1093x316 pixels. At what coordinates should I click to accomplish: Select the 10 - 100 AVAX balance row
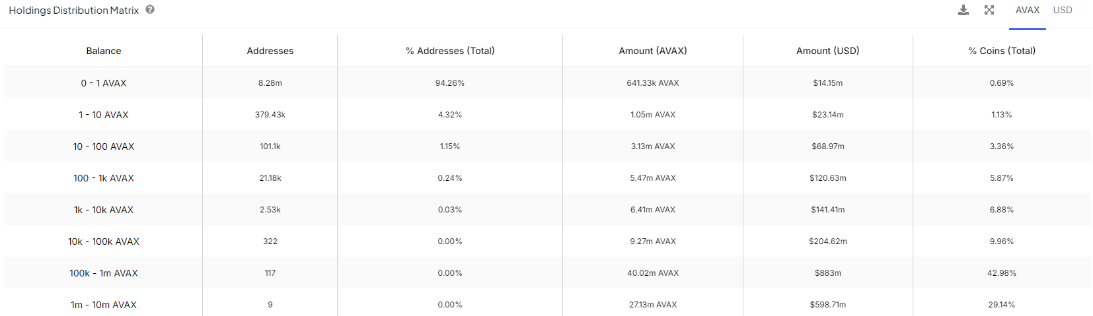[x=104, y=146]
